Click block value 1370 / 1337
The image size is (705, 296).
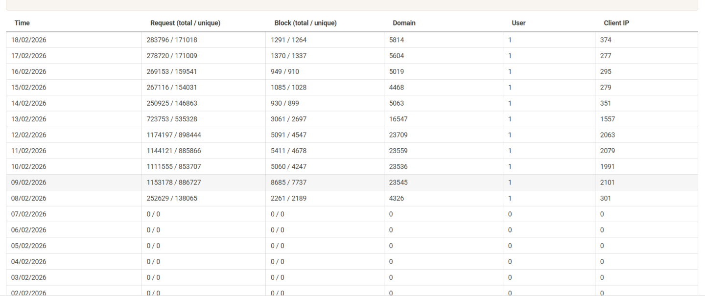[x=288, y=56]
